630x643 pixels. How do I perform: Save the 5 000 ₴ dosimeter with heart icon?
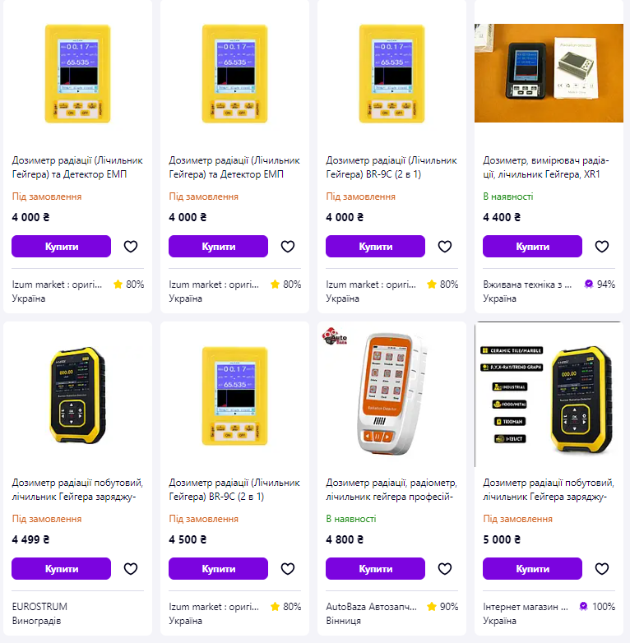[601, 568]
